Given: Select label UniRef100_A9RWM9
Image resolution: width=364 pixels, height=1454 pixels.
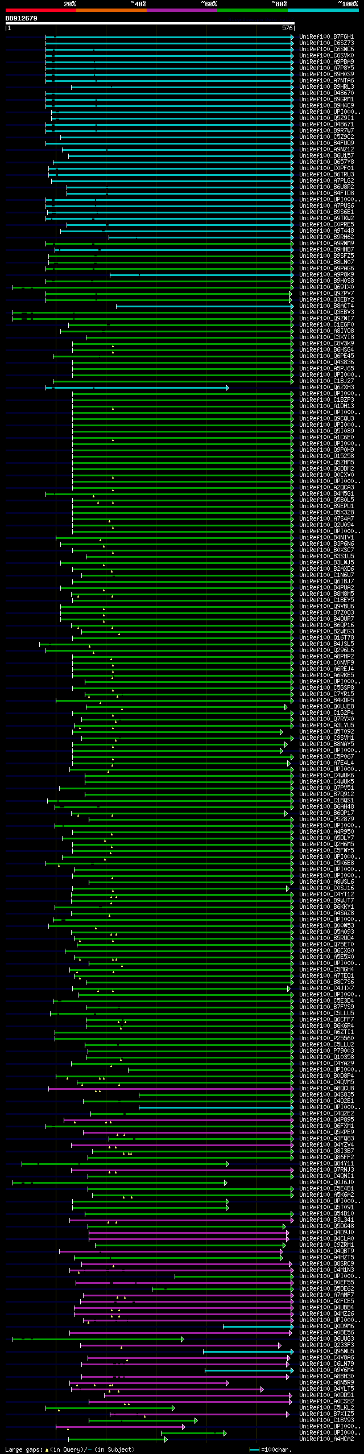Looking at the screenshot, I should point(326,244).
